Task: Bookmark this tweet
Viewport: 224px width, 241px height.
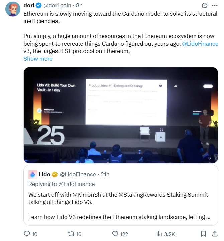Action: click(x=204, y=234)
